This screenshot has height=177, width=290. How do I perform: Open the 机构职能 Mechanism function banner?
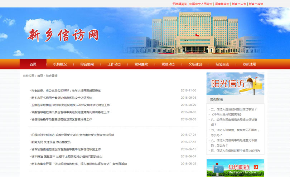coord(235,168)
